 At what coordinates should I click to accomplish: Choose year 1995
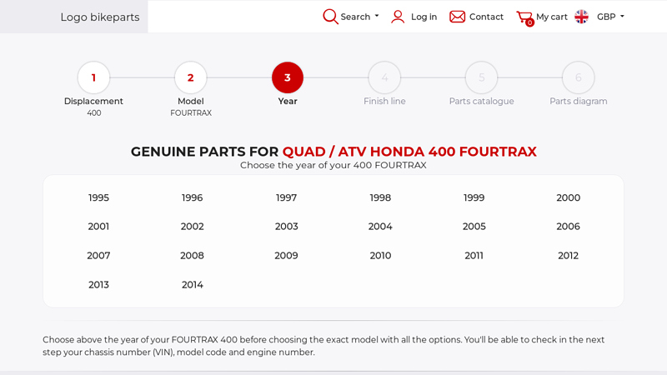coord(98,197)
